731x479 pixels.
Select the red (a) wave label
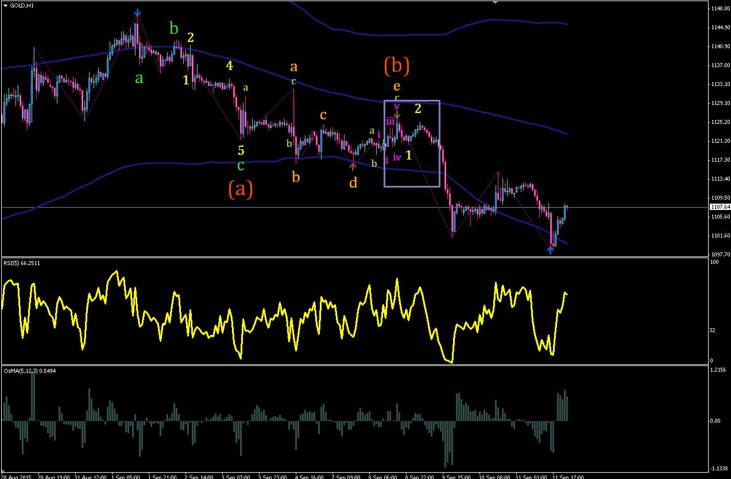241,189
